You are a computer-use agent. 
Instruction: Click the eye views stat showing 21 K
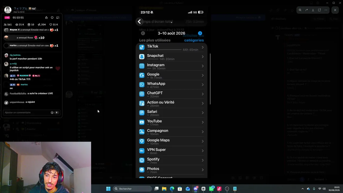coord(20,25)
